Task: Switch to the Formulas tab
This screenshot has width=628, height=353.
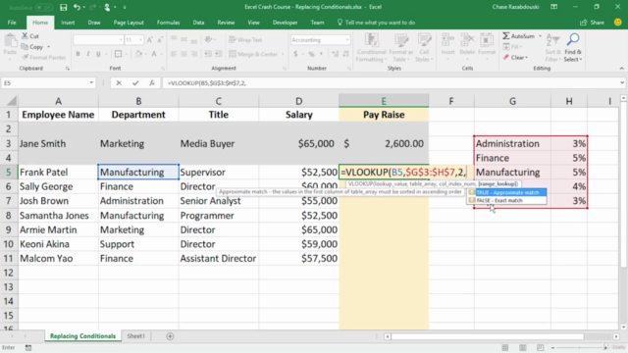Action: tap(168, 23)
